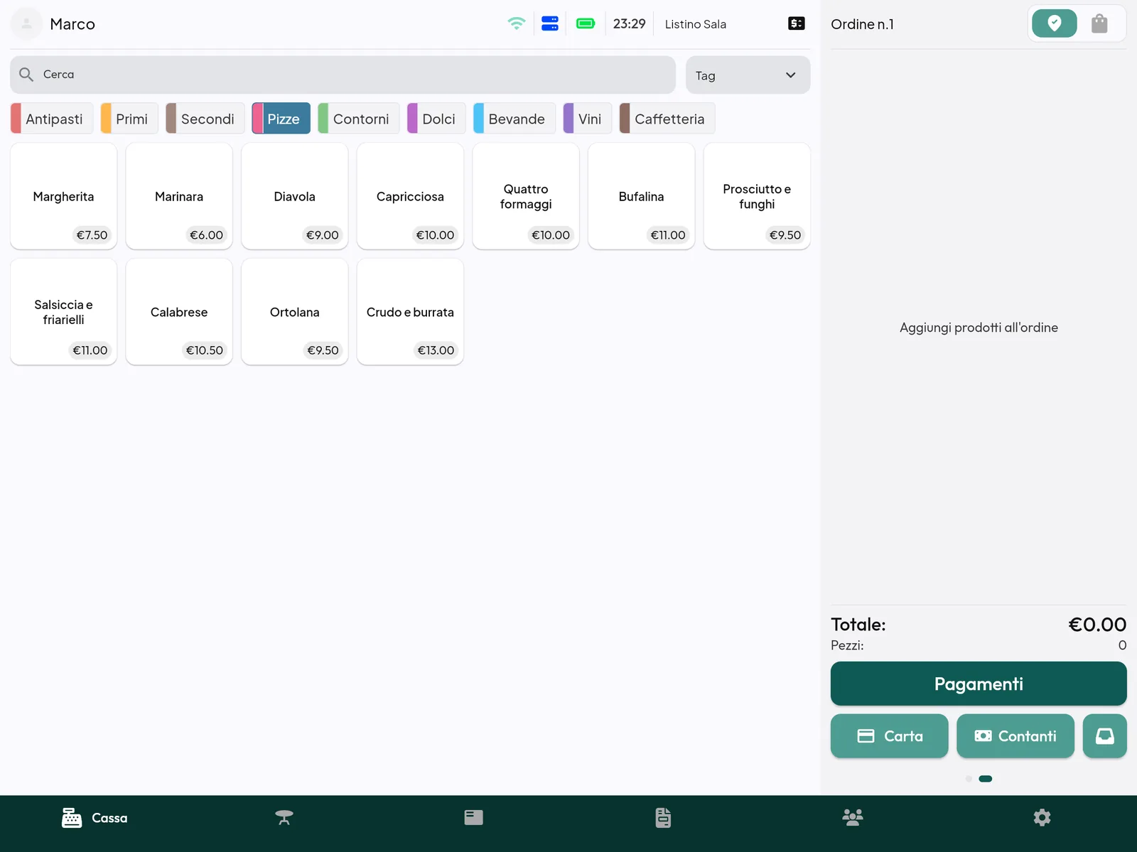This screenshot has height=852, width=1137.
Task: Click the search magnifier icon
Action: (x=26, y=75)
